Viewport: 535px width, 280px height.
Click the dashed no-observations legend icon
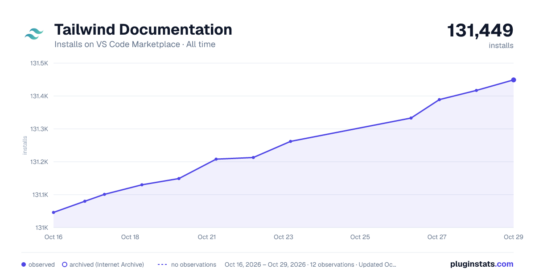click(162, 264)
